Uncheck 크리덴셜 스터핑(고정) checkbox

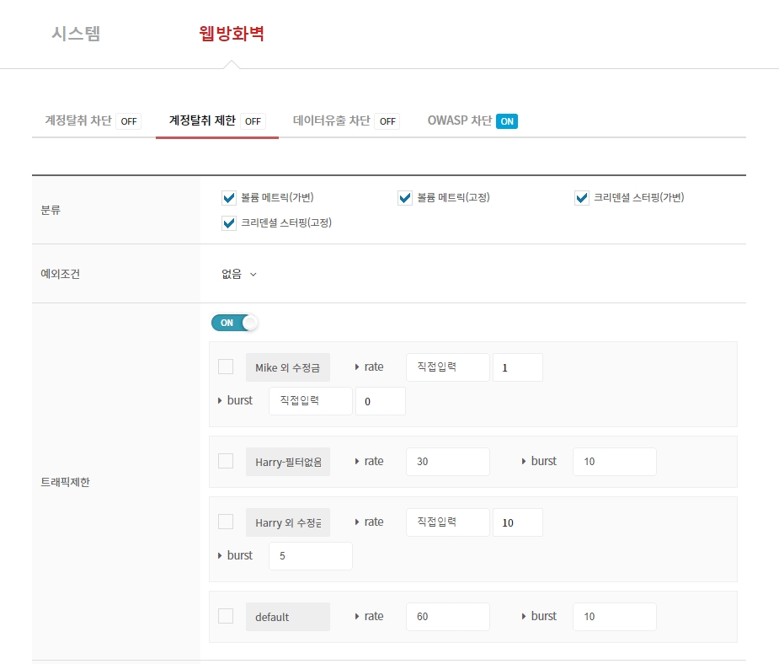pos(228,223)
